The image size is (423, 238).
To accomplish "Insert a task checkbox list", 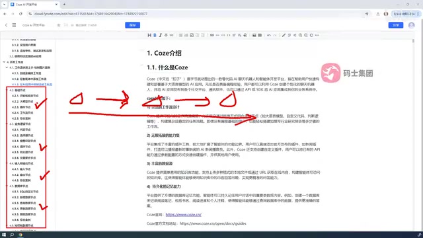I will 192,35.
